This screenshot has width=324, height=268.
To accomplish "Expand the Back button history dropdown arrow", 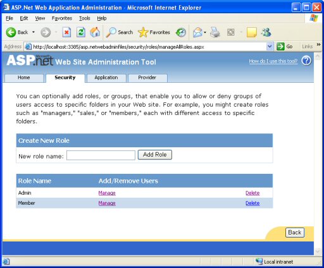I will 34,32.
